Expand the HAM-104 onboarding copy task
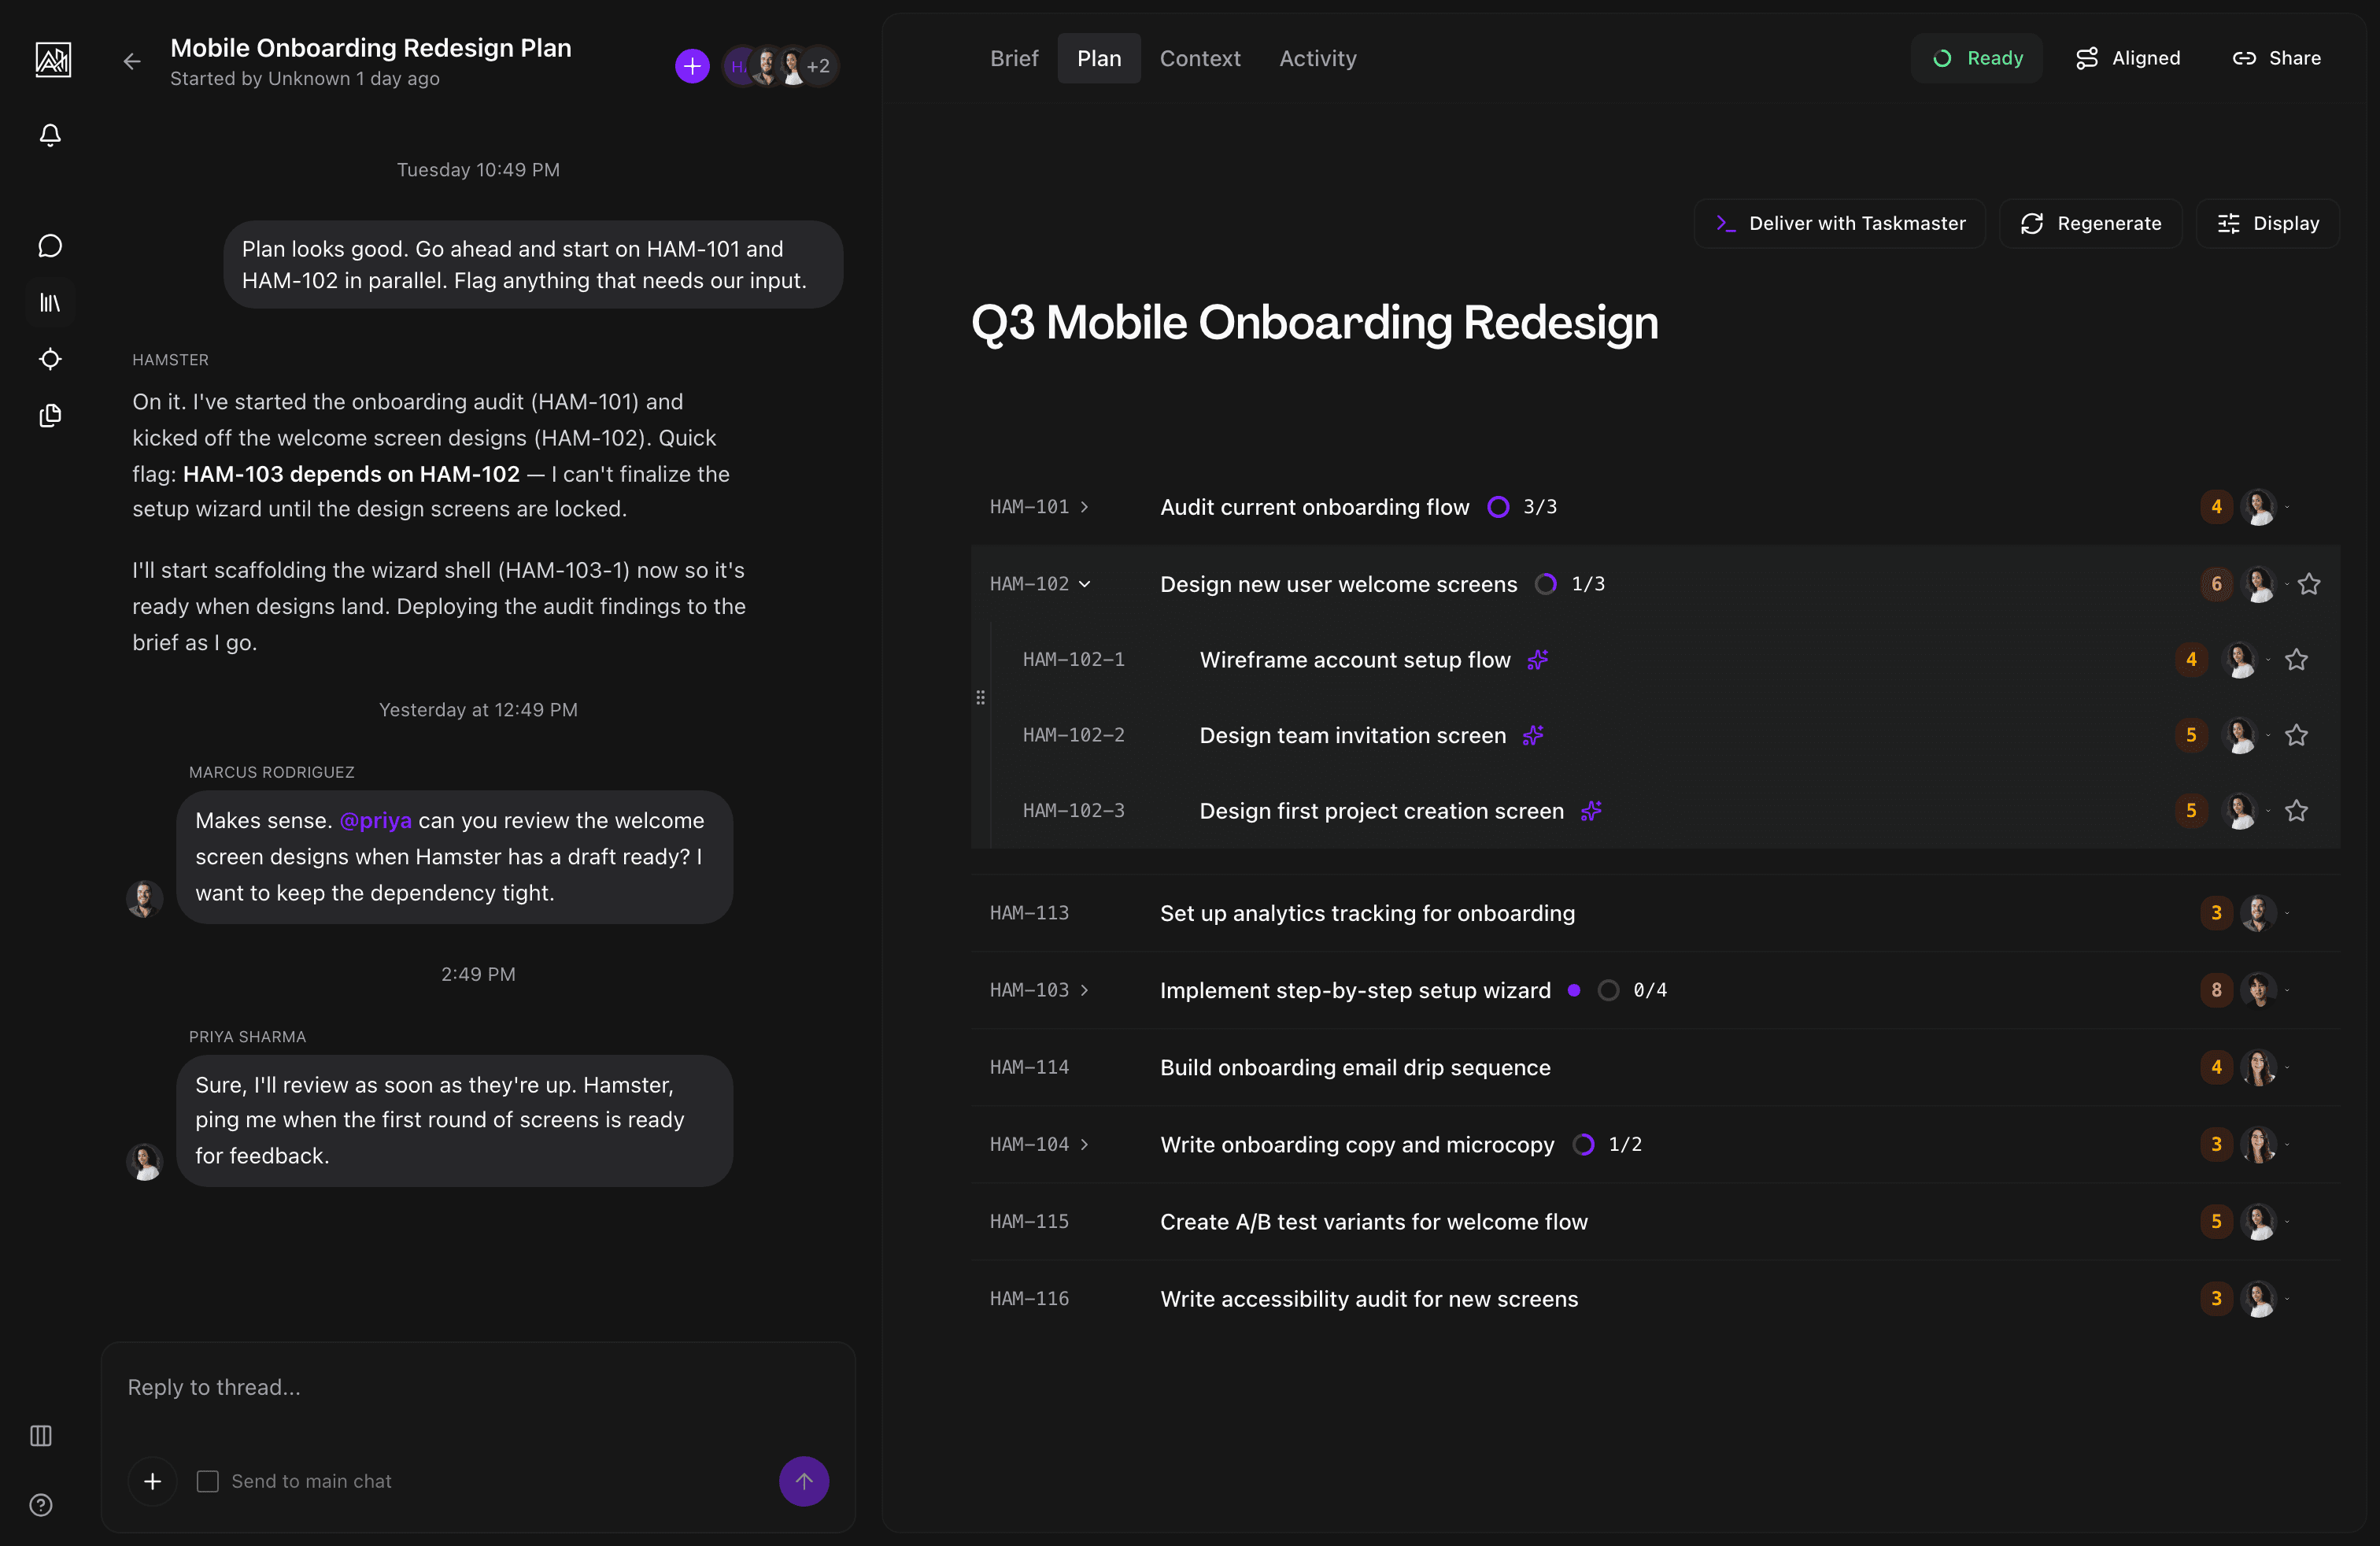This screenshot has width=2380, height=1546. 1085,1144
